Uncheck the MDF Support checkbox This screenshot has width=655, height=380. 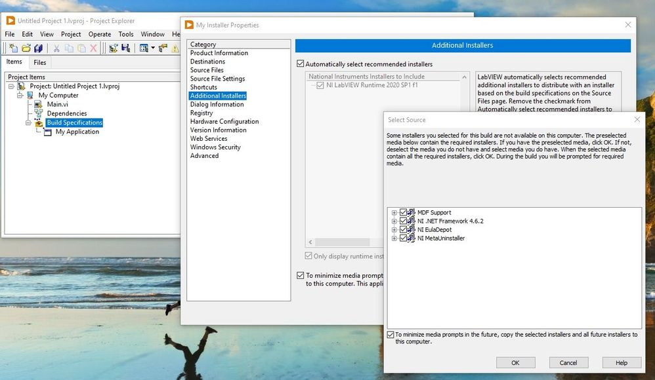(x=403, y=212)
